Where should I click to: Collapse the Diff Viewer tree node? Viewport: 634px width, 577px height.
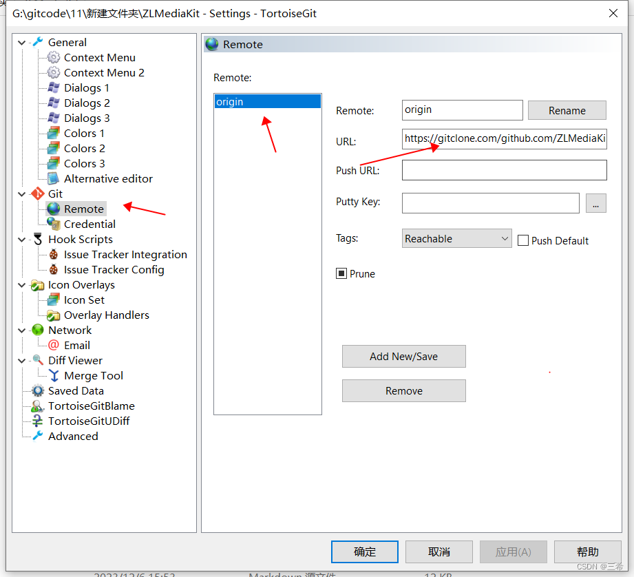pos(22,361)
